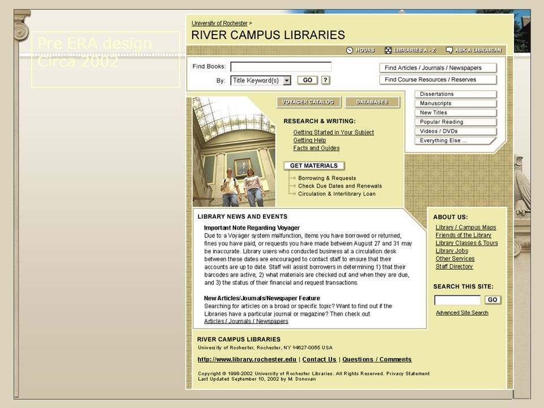Click GO for Search This Site
The image size is (544, 408).
(x=492, y=300)
